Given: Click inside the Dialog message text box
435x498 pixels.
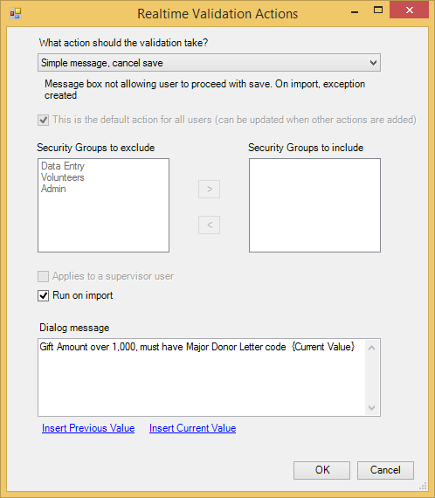Looking at the screenshot, I should (202, 377).
